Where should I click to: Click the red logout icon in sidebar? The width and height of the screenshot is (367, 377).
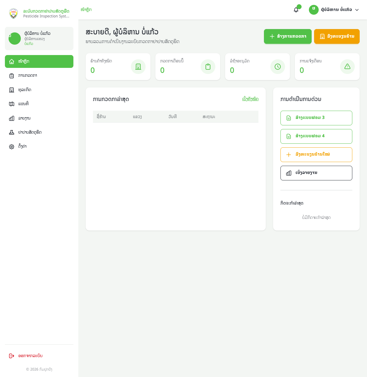coord(12,356)
